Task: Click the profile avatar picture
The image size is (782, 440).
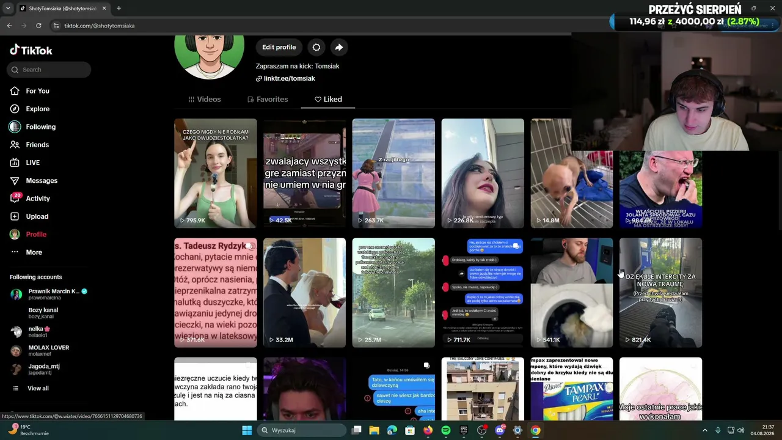Action: click(x=210, y=56)
